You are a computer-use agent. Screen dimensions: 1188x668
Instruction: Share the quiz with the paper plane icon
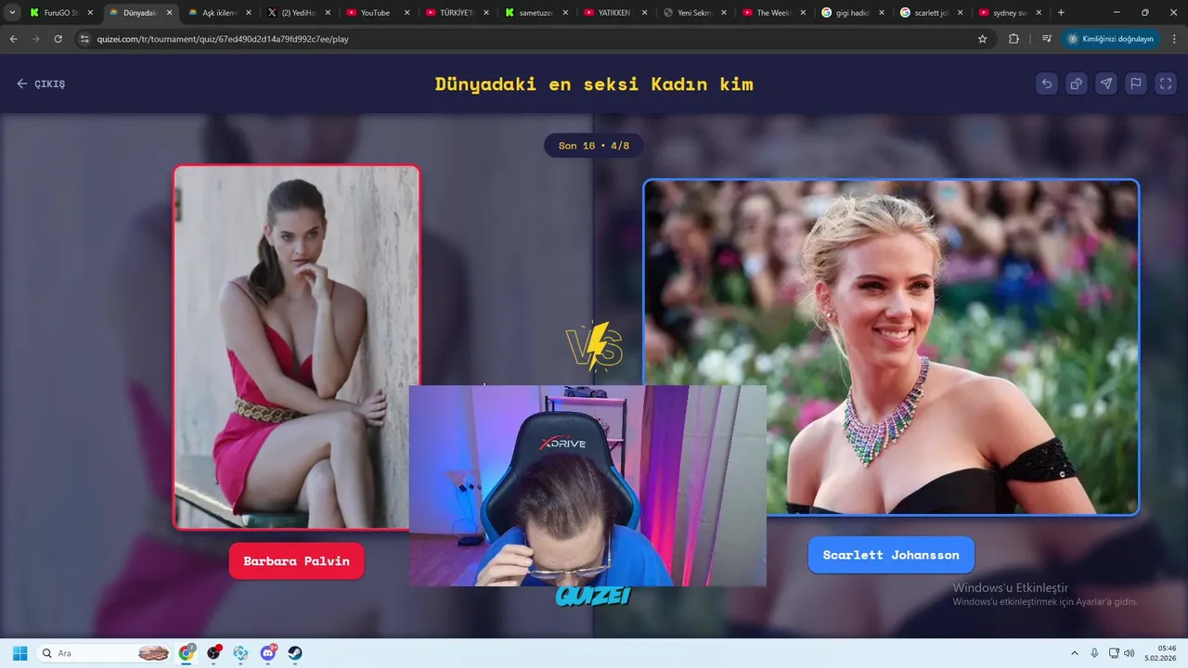click(x=1106, y=83)
